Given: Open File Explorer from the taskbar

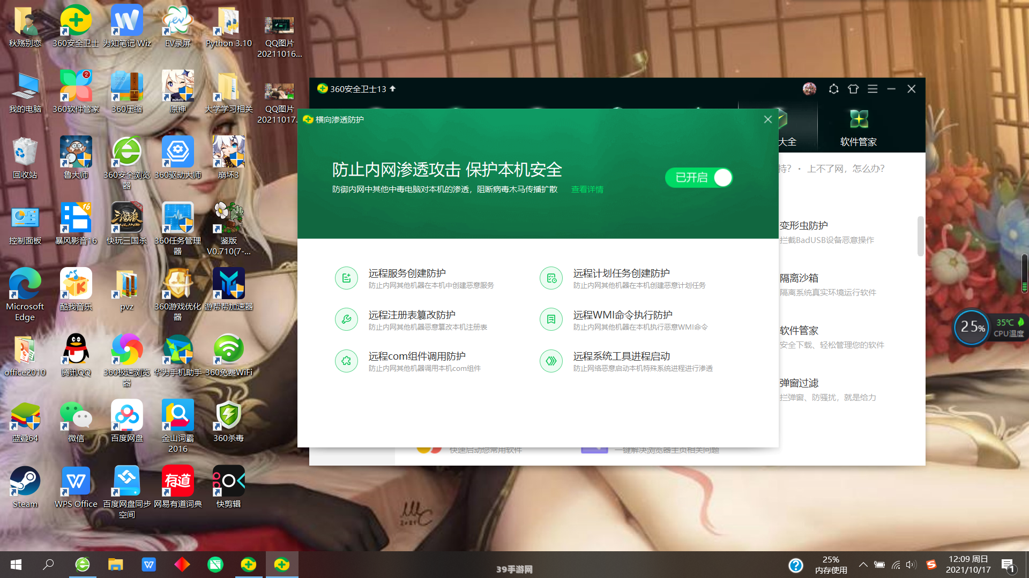Looking at the screenshot, I should click(x=116, y=565).
